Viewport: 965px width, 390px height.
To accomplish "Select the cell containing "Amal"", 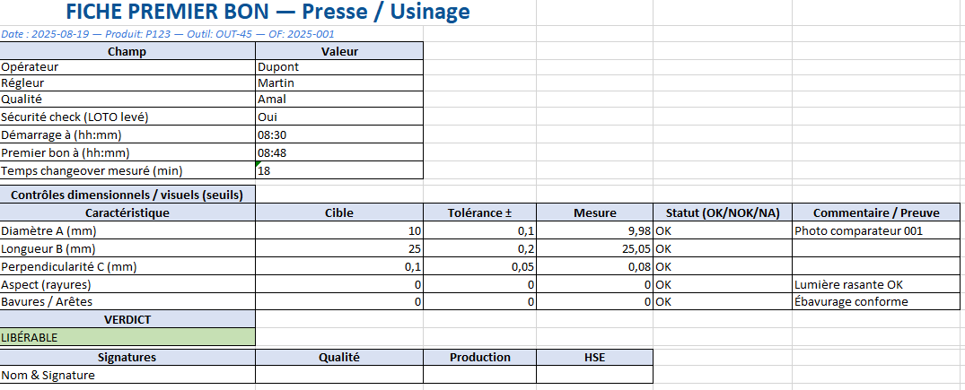I will click(339, 99).
